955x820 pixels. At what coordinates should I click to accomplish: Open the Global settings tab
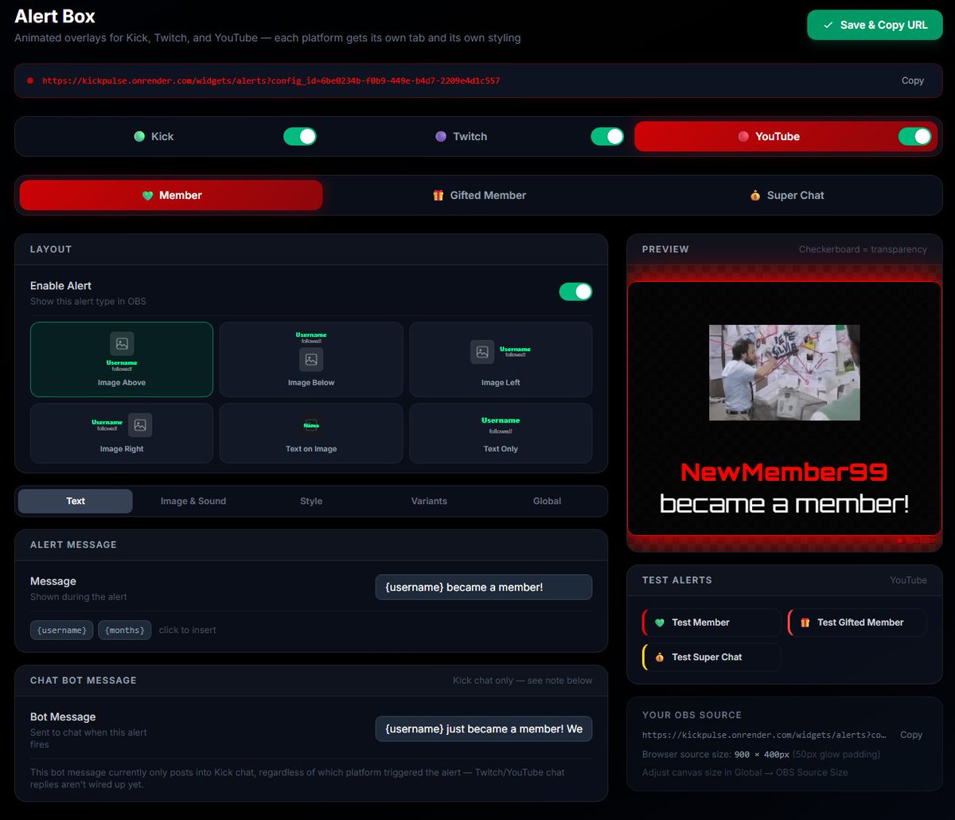click(547, 501)
